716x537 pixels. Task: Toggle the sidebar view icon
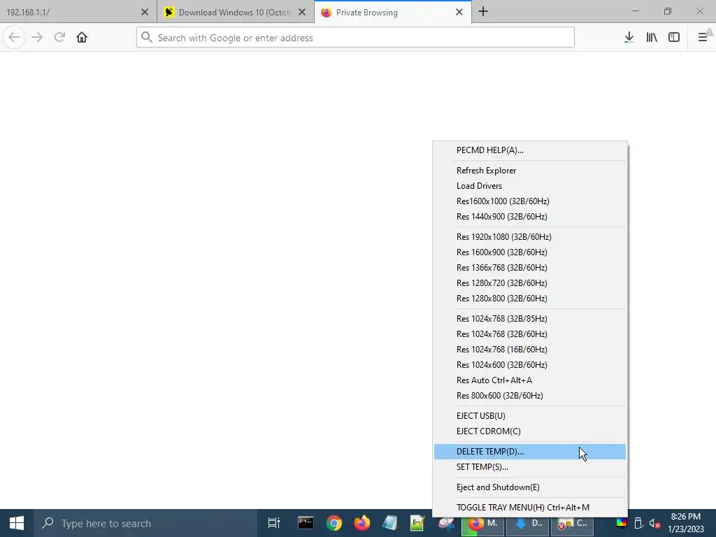(673, 37)
